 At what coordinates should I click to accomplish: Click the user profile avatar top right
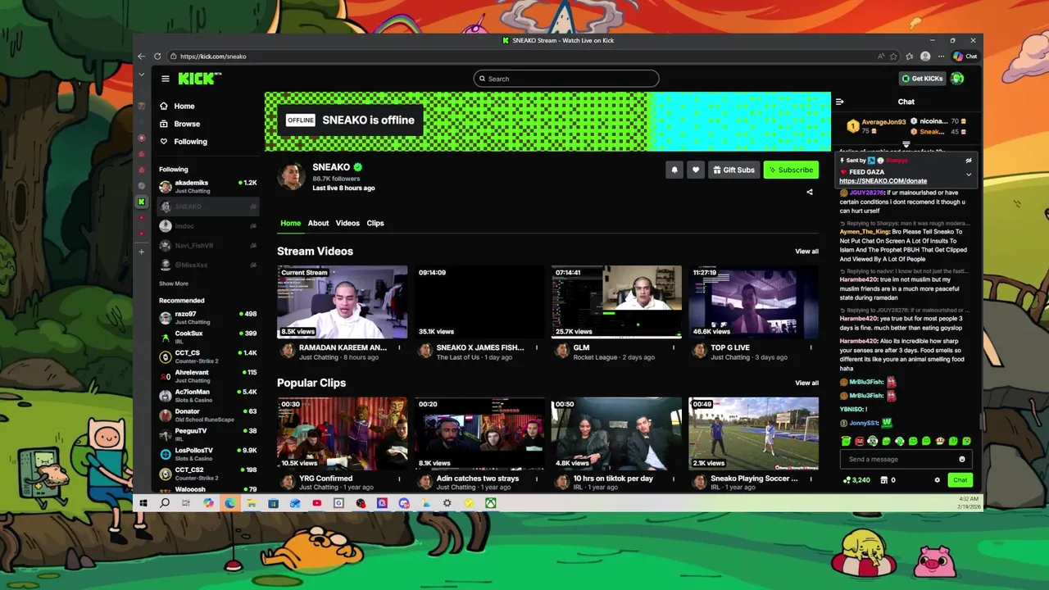tap(957, 79)
